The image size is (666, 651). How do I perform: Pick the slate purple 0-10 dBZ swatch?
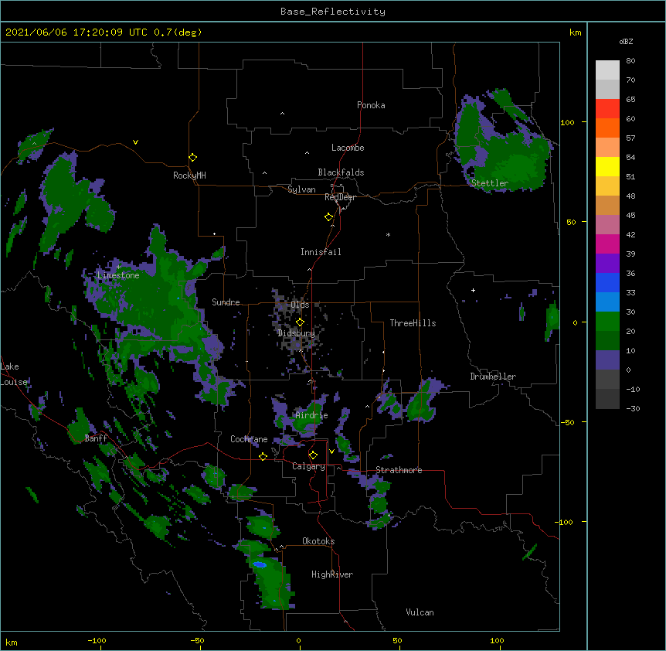[x=607, y=360]
